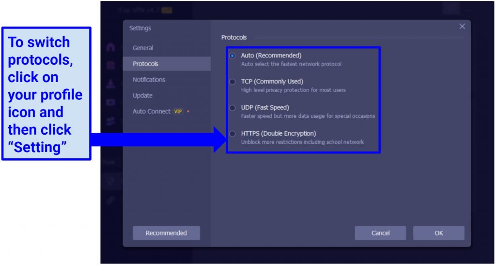
Task: Click the "Settings" dialog title text
Action: [140, 28]
